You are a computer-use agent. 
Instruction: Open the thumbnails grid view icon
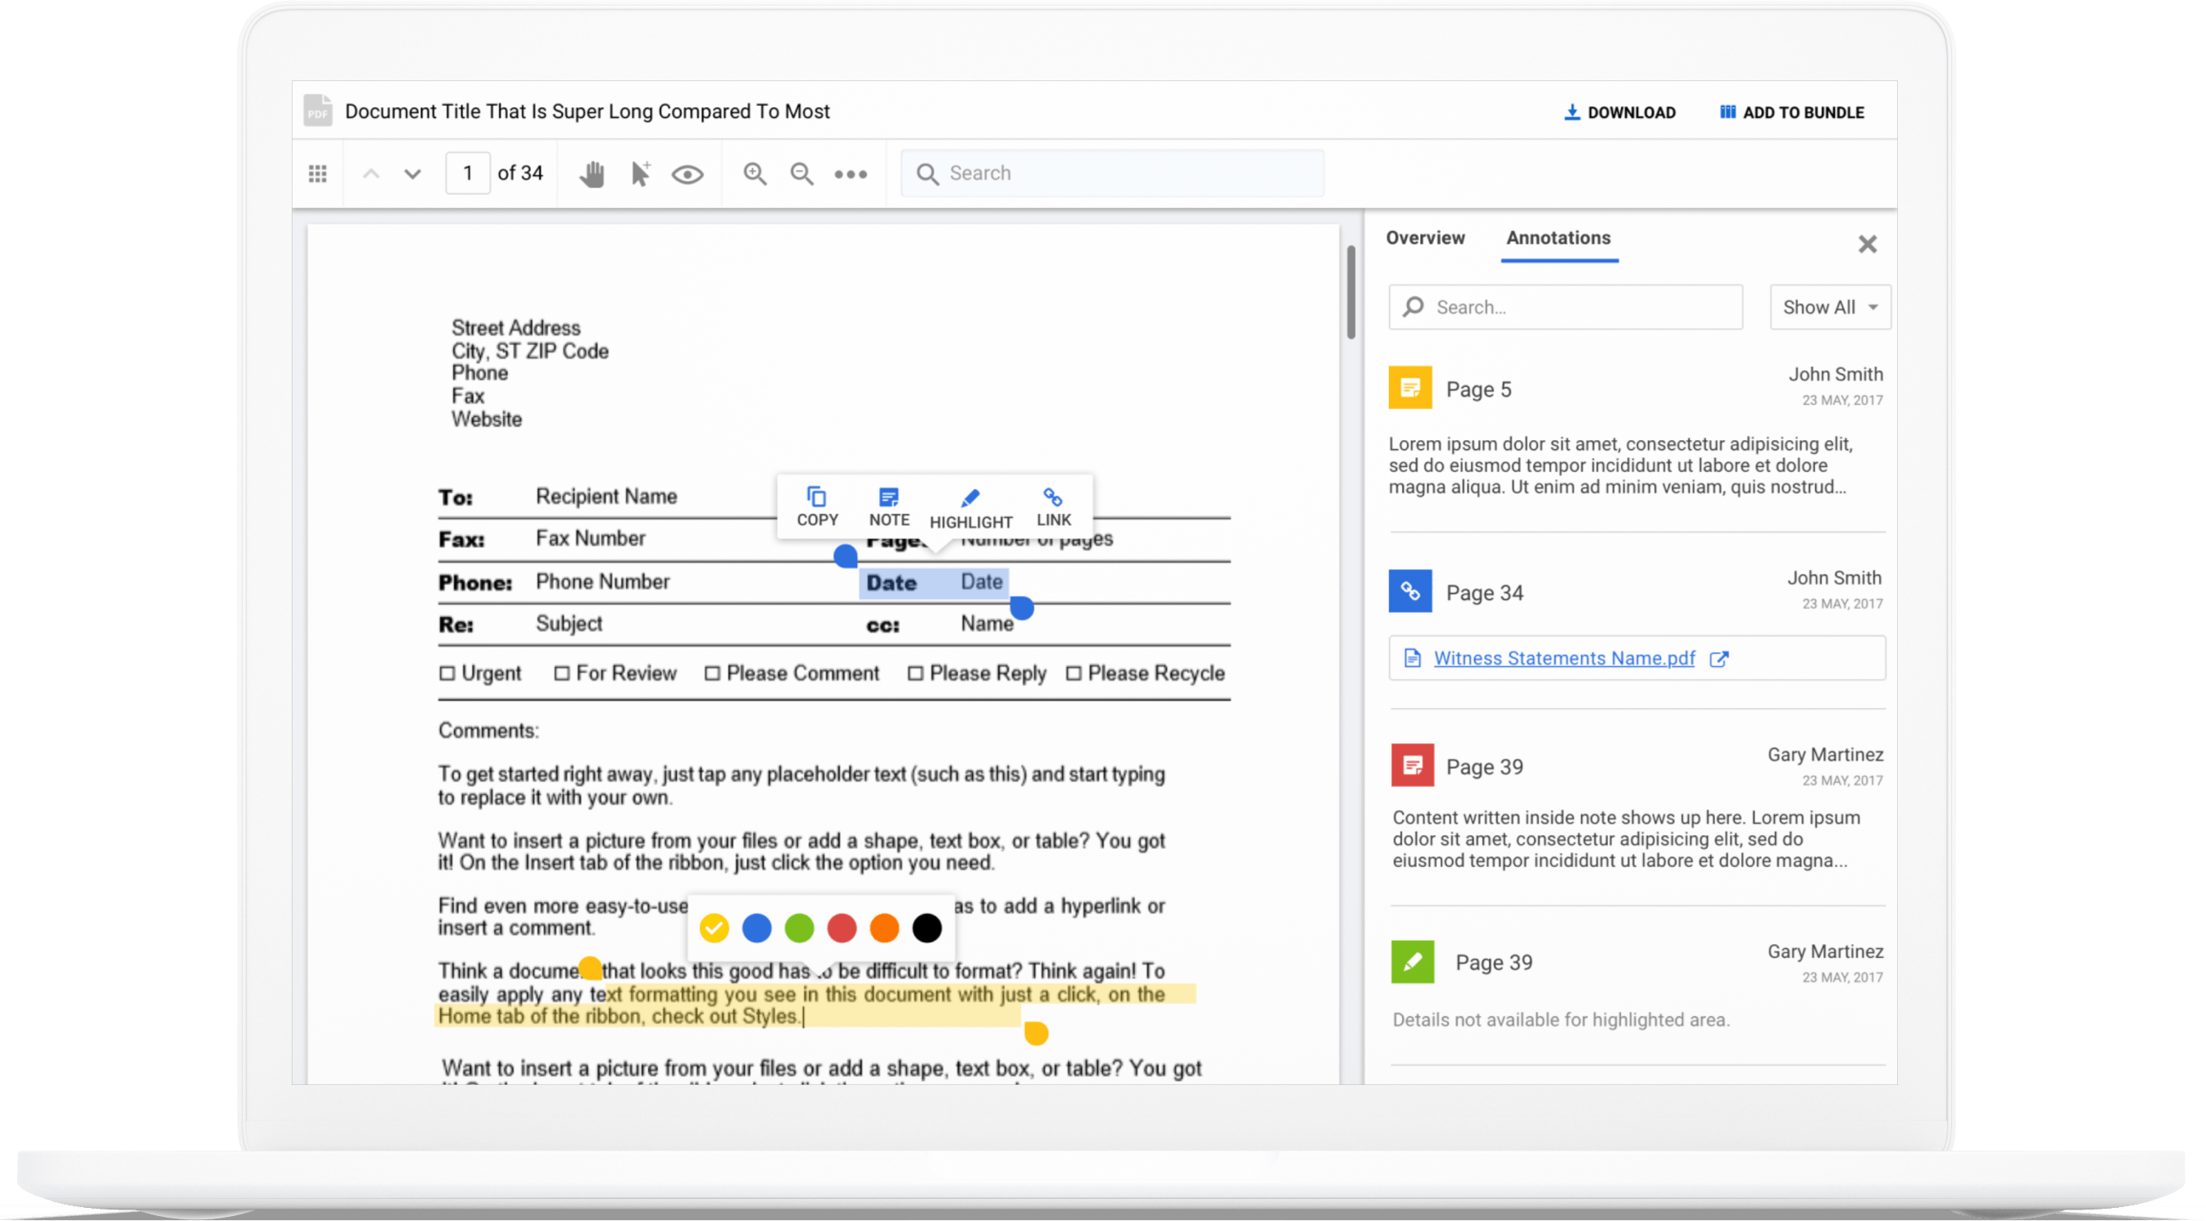[x=318, y=174]
